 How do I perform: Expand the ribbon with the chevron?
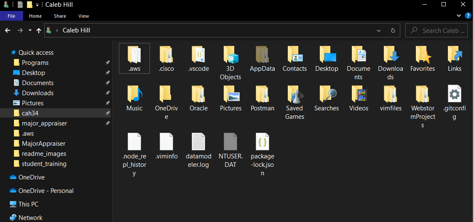[x=458, y=16]
